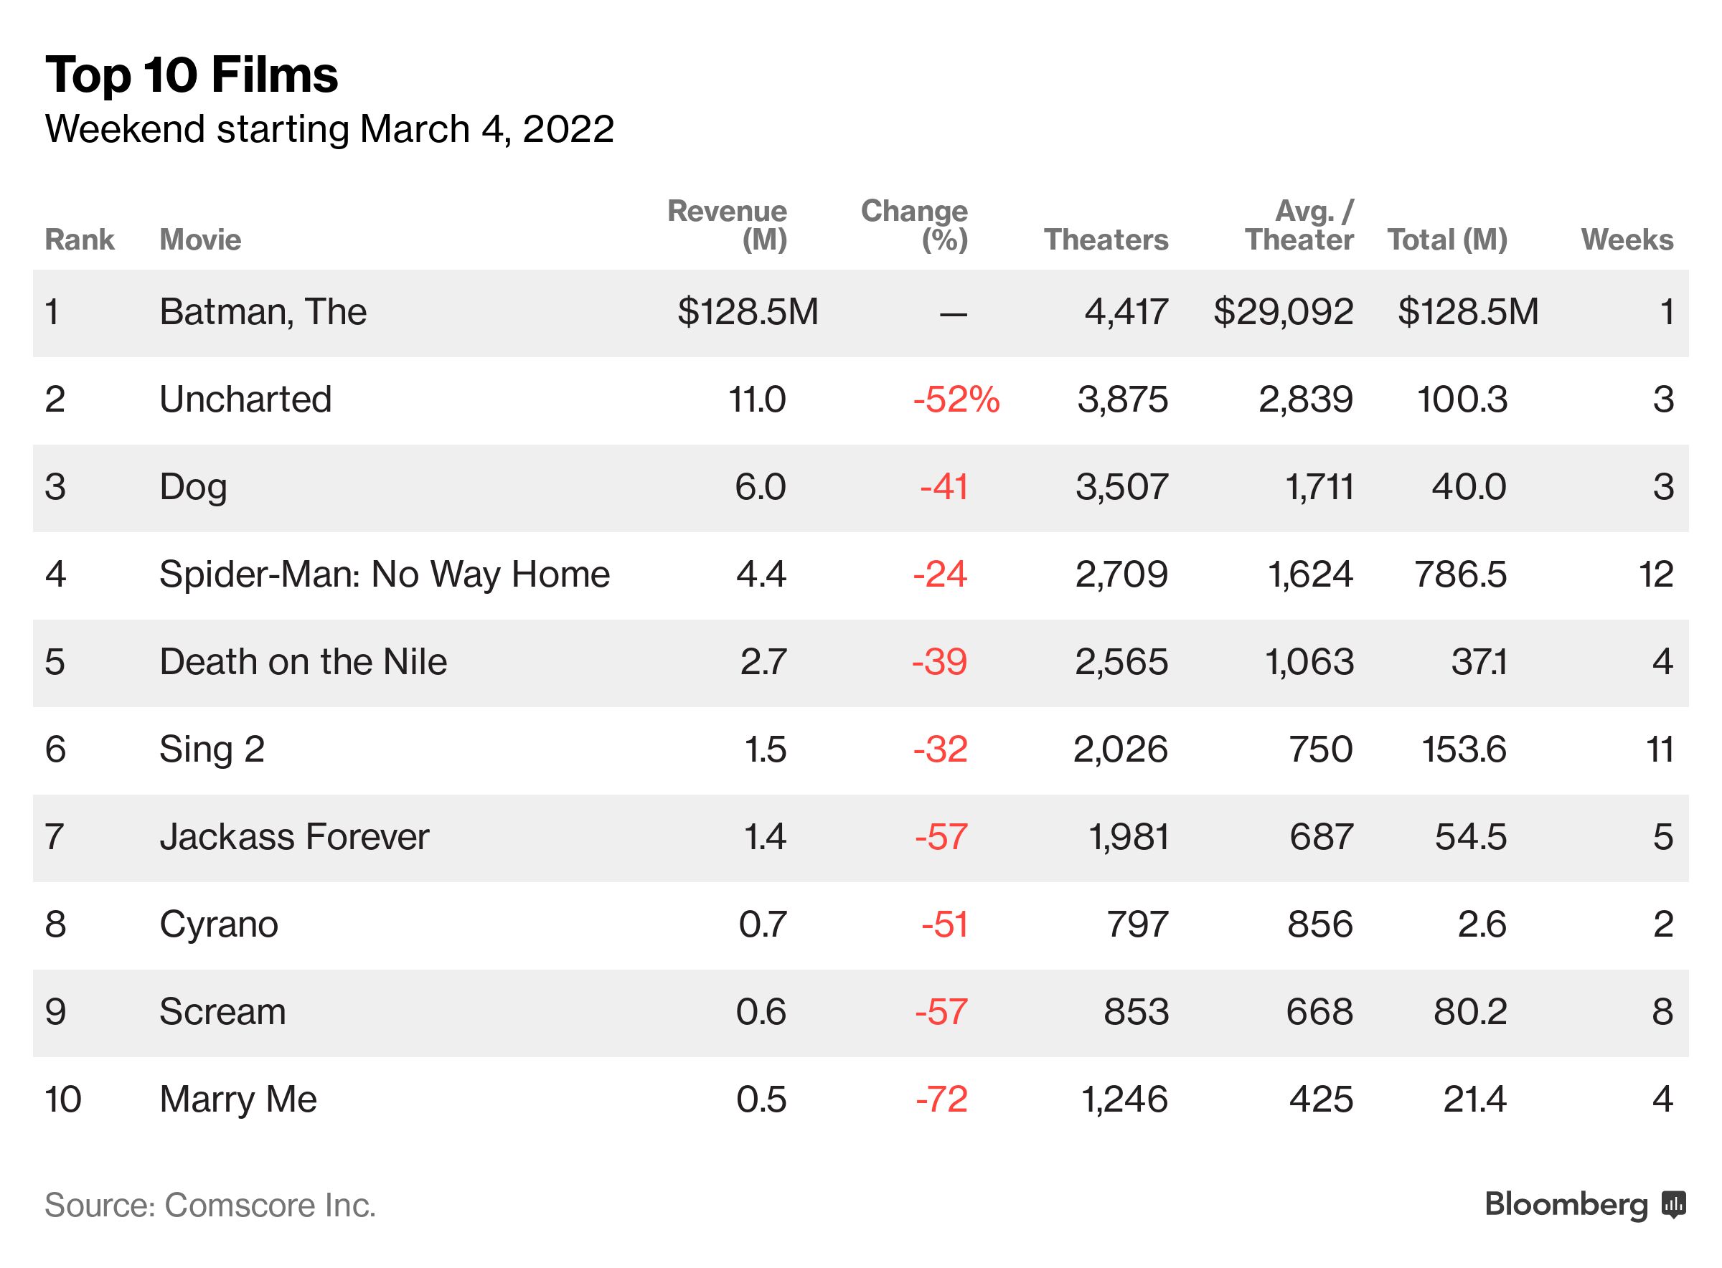The image size is (1722, 1268).
Task: Select the Batman, The movie title
Action: 263,312
